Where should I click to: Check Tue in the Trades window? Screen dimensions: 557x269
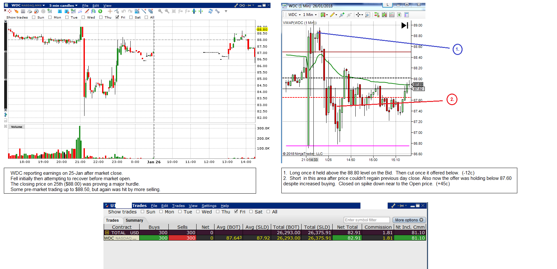click(180, 211)
